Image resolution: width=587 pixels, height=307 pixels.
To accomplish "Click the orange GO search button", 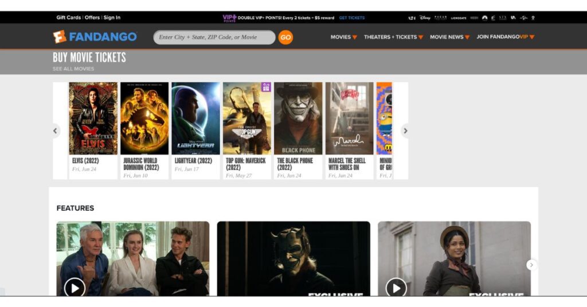I will click(x=285, y=37).
